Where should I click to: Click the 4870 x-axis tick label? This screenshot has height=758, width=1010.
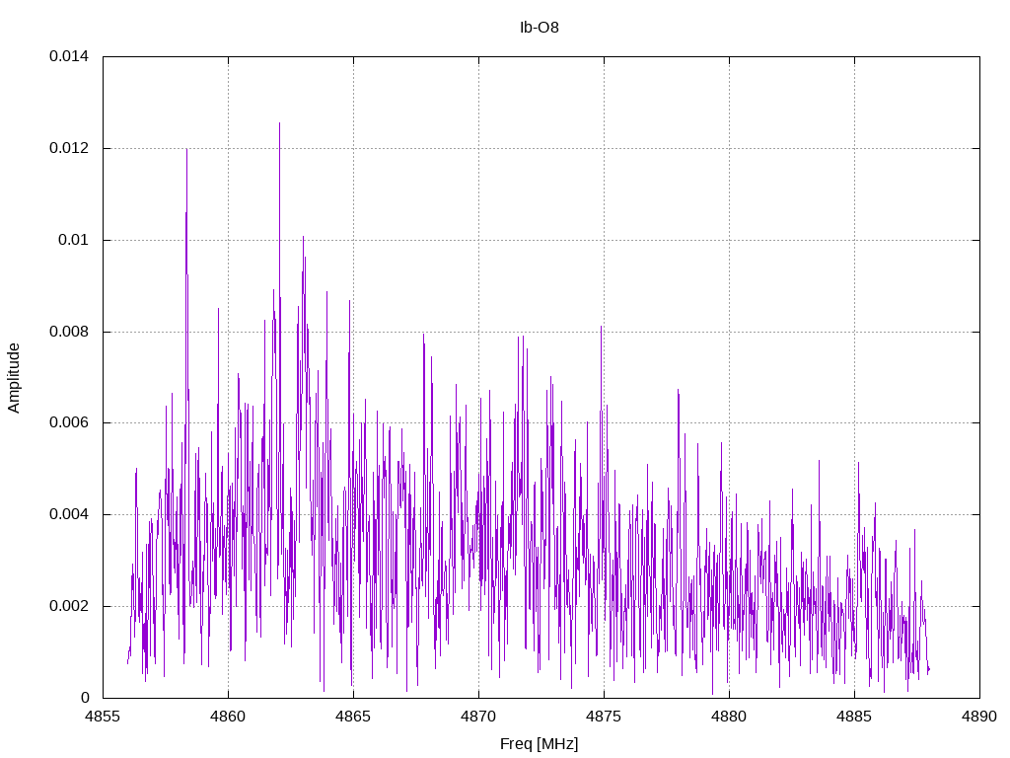coord(478,717)
